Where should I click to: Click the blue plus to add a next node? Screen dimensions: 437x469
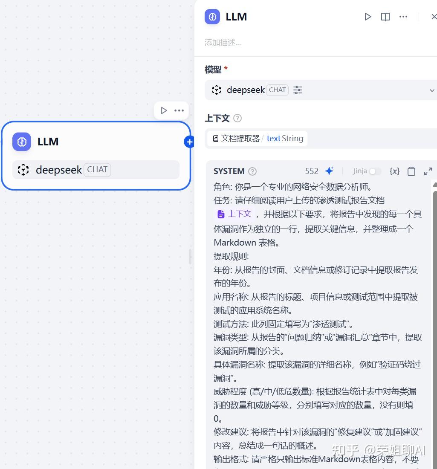click(x=189, y=142)
